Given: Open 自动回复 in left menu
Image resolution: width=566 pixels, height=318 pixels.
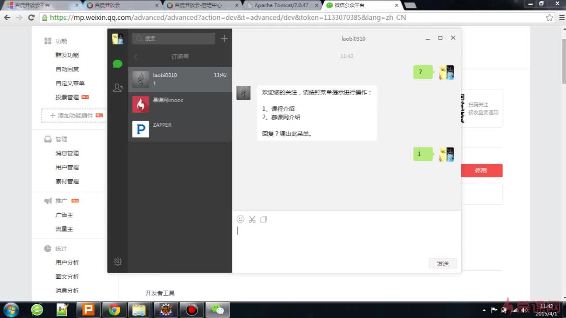Looking at the screenshot, I should tap(67, 69).
